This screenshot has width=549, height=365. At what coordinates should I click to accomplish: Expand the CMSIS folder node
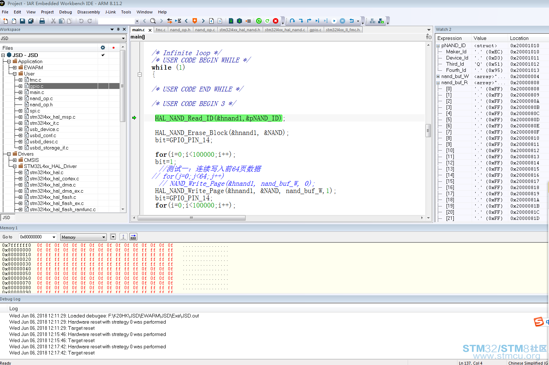(x=15, y=160)
